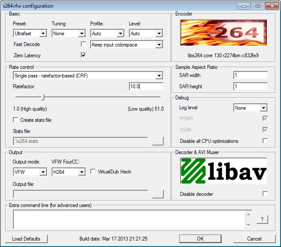Click the SAR width input field

point(250,75)
